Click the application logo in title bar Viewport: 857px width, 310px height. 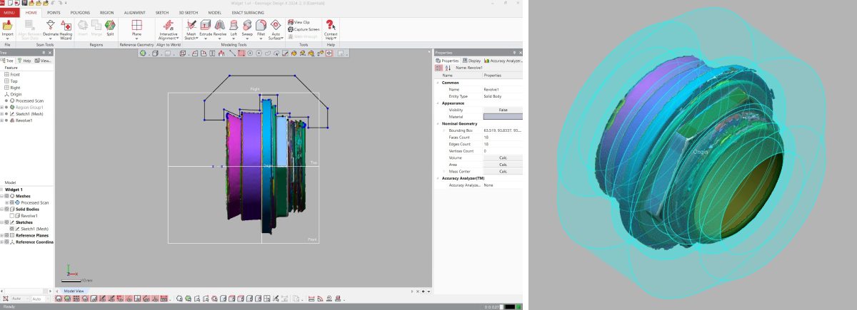pos(3,4)
